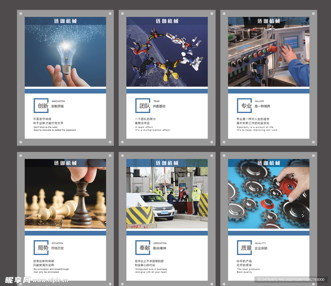Image resolution: width=331 pixels, height=286 pixels.
Task: Select the line 一个团队的努力
Action: [x=145, y=119]
